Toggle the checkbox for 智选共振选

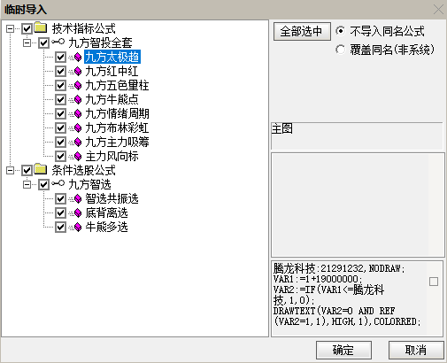tap(60, 198)
